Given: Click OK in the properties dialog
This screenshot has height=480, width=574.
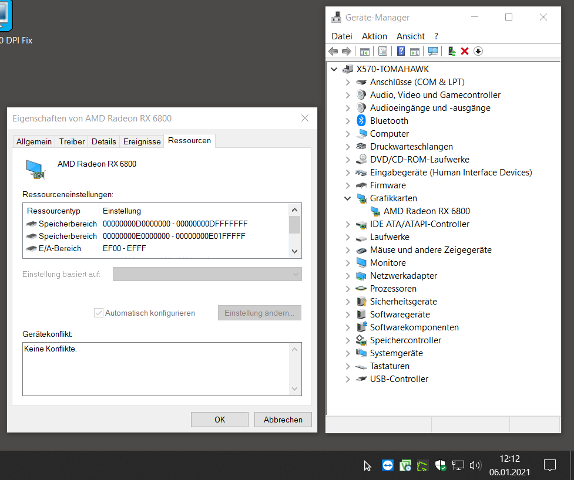Looking at the screenshot, I should point(220,420).
